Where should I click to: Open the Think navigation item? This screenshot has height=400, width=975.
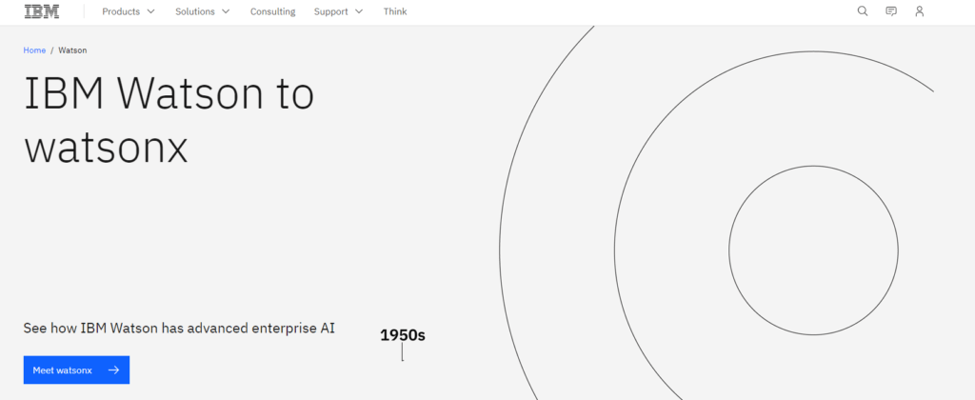click(x=395, y=11)
